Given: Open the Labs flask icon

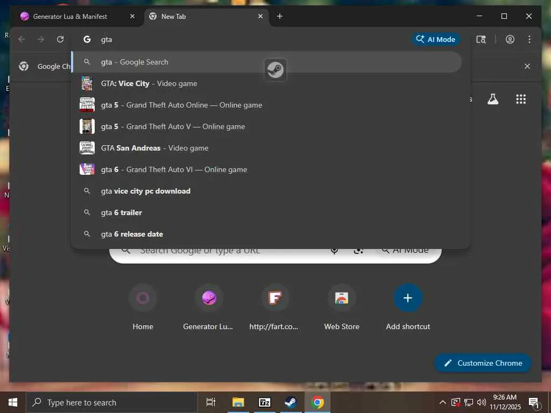Looking at the screenshot, I should point(493,99).
